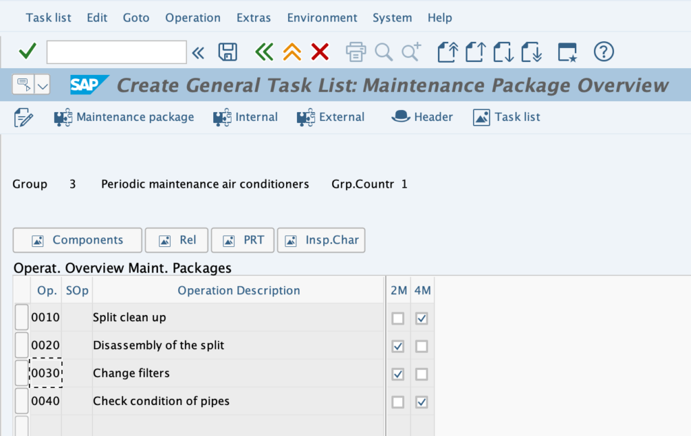
Task: Click the SOp column header
Action: coord(77,290)
